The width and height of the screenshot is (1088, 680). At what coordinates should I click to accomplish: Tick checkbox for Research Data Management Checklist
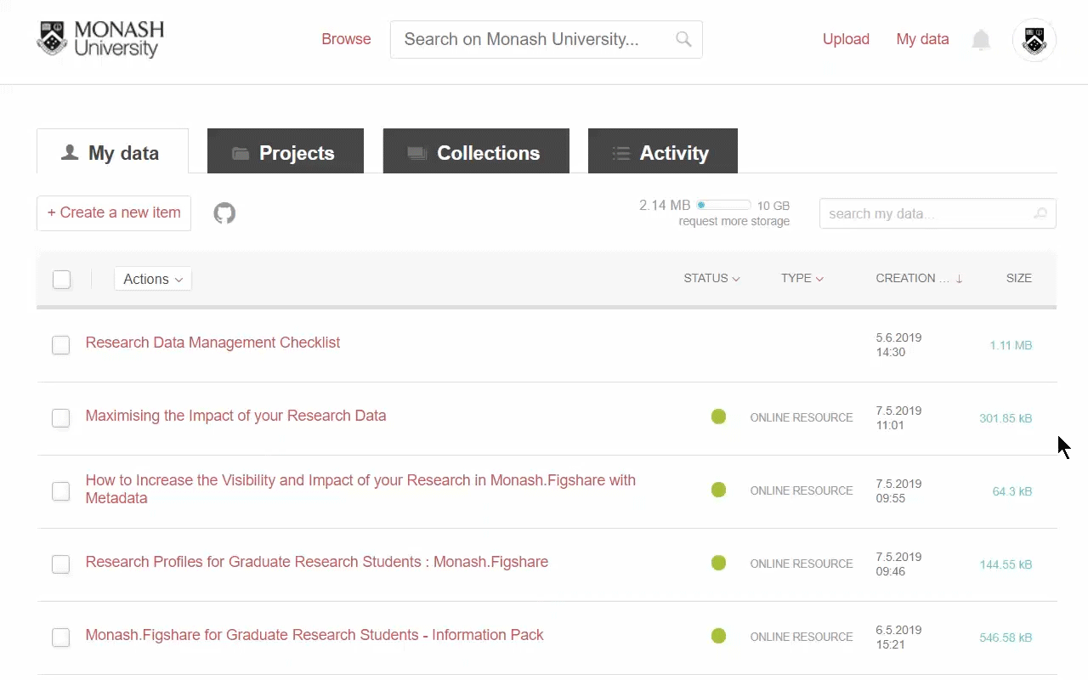coord(61,345)
